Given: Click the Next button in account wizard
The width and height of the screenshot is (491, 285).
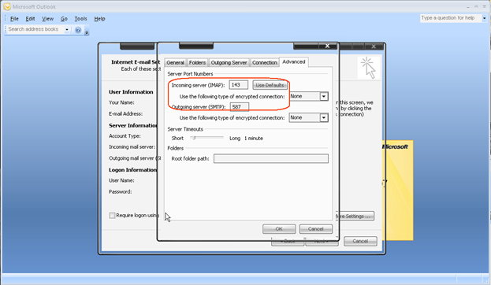Looking at the screenshot, I should click(322, 241).
